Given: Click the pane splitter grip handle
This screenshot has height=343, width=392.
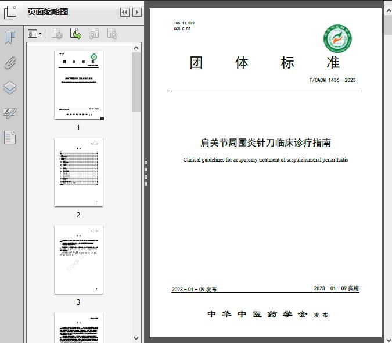Looking at the screenshot, I should tap(146, 172).
